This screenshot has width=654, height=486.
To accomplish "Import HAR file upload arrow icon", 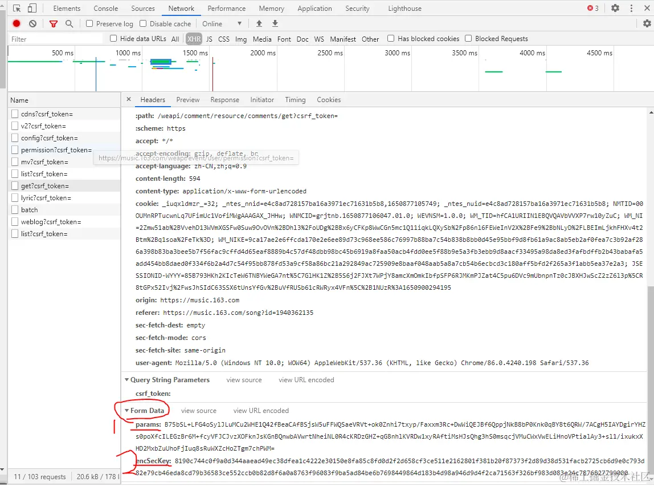I will pos(259,23).
